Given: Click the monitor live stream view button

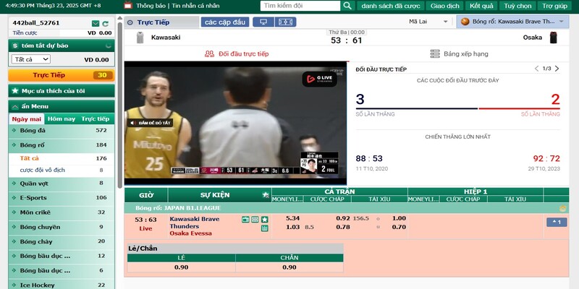Looking at the screenshot, I should (x=263, y=22).
